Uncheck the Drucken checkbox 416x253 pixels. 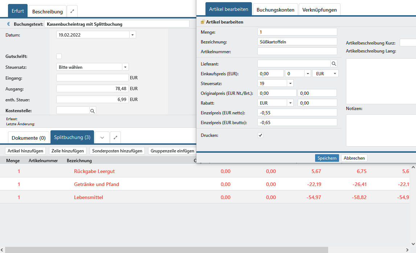(260, 135)
